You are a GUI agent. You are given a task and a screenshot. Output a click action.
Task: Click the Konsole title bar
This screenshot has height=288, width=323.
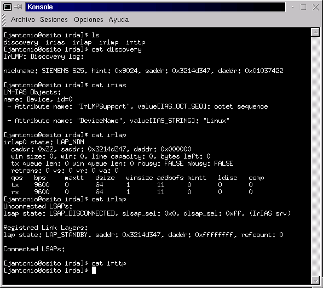[x=155, y=7]
